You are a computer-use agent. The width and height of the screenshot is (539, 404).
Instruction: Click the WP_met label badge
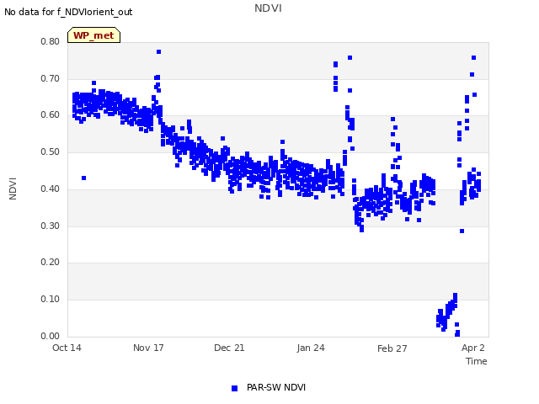coord(93,35)
